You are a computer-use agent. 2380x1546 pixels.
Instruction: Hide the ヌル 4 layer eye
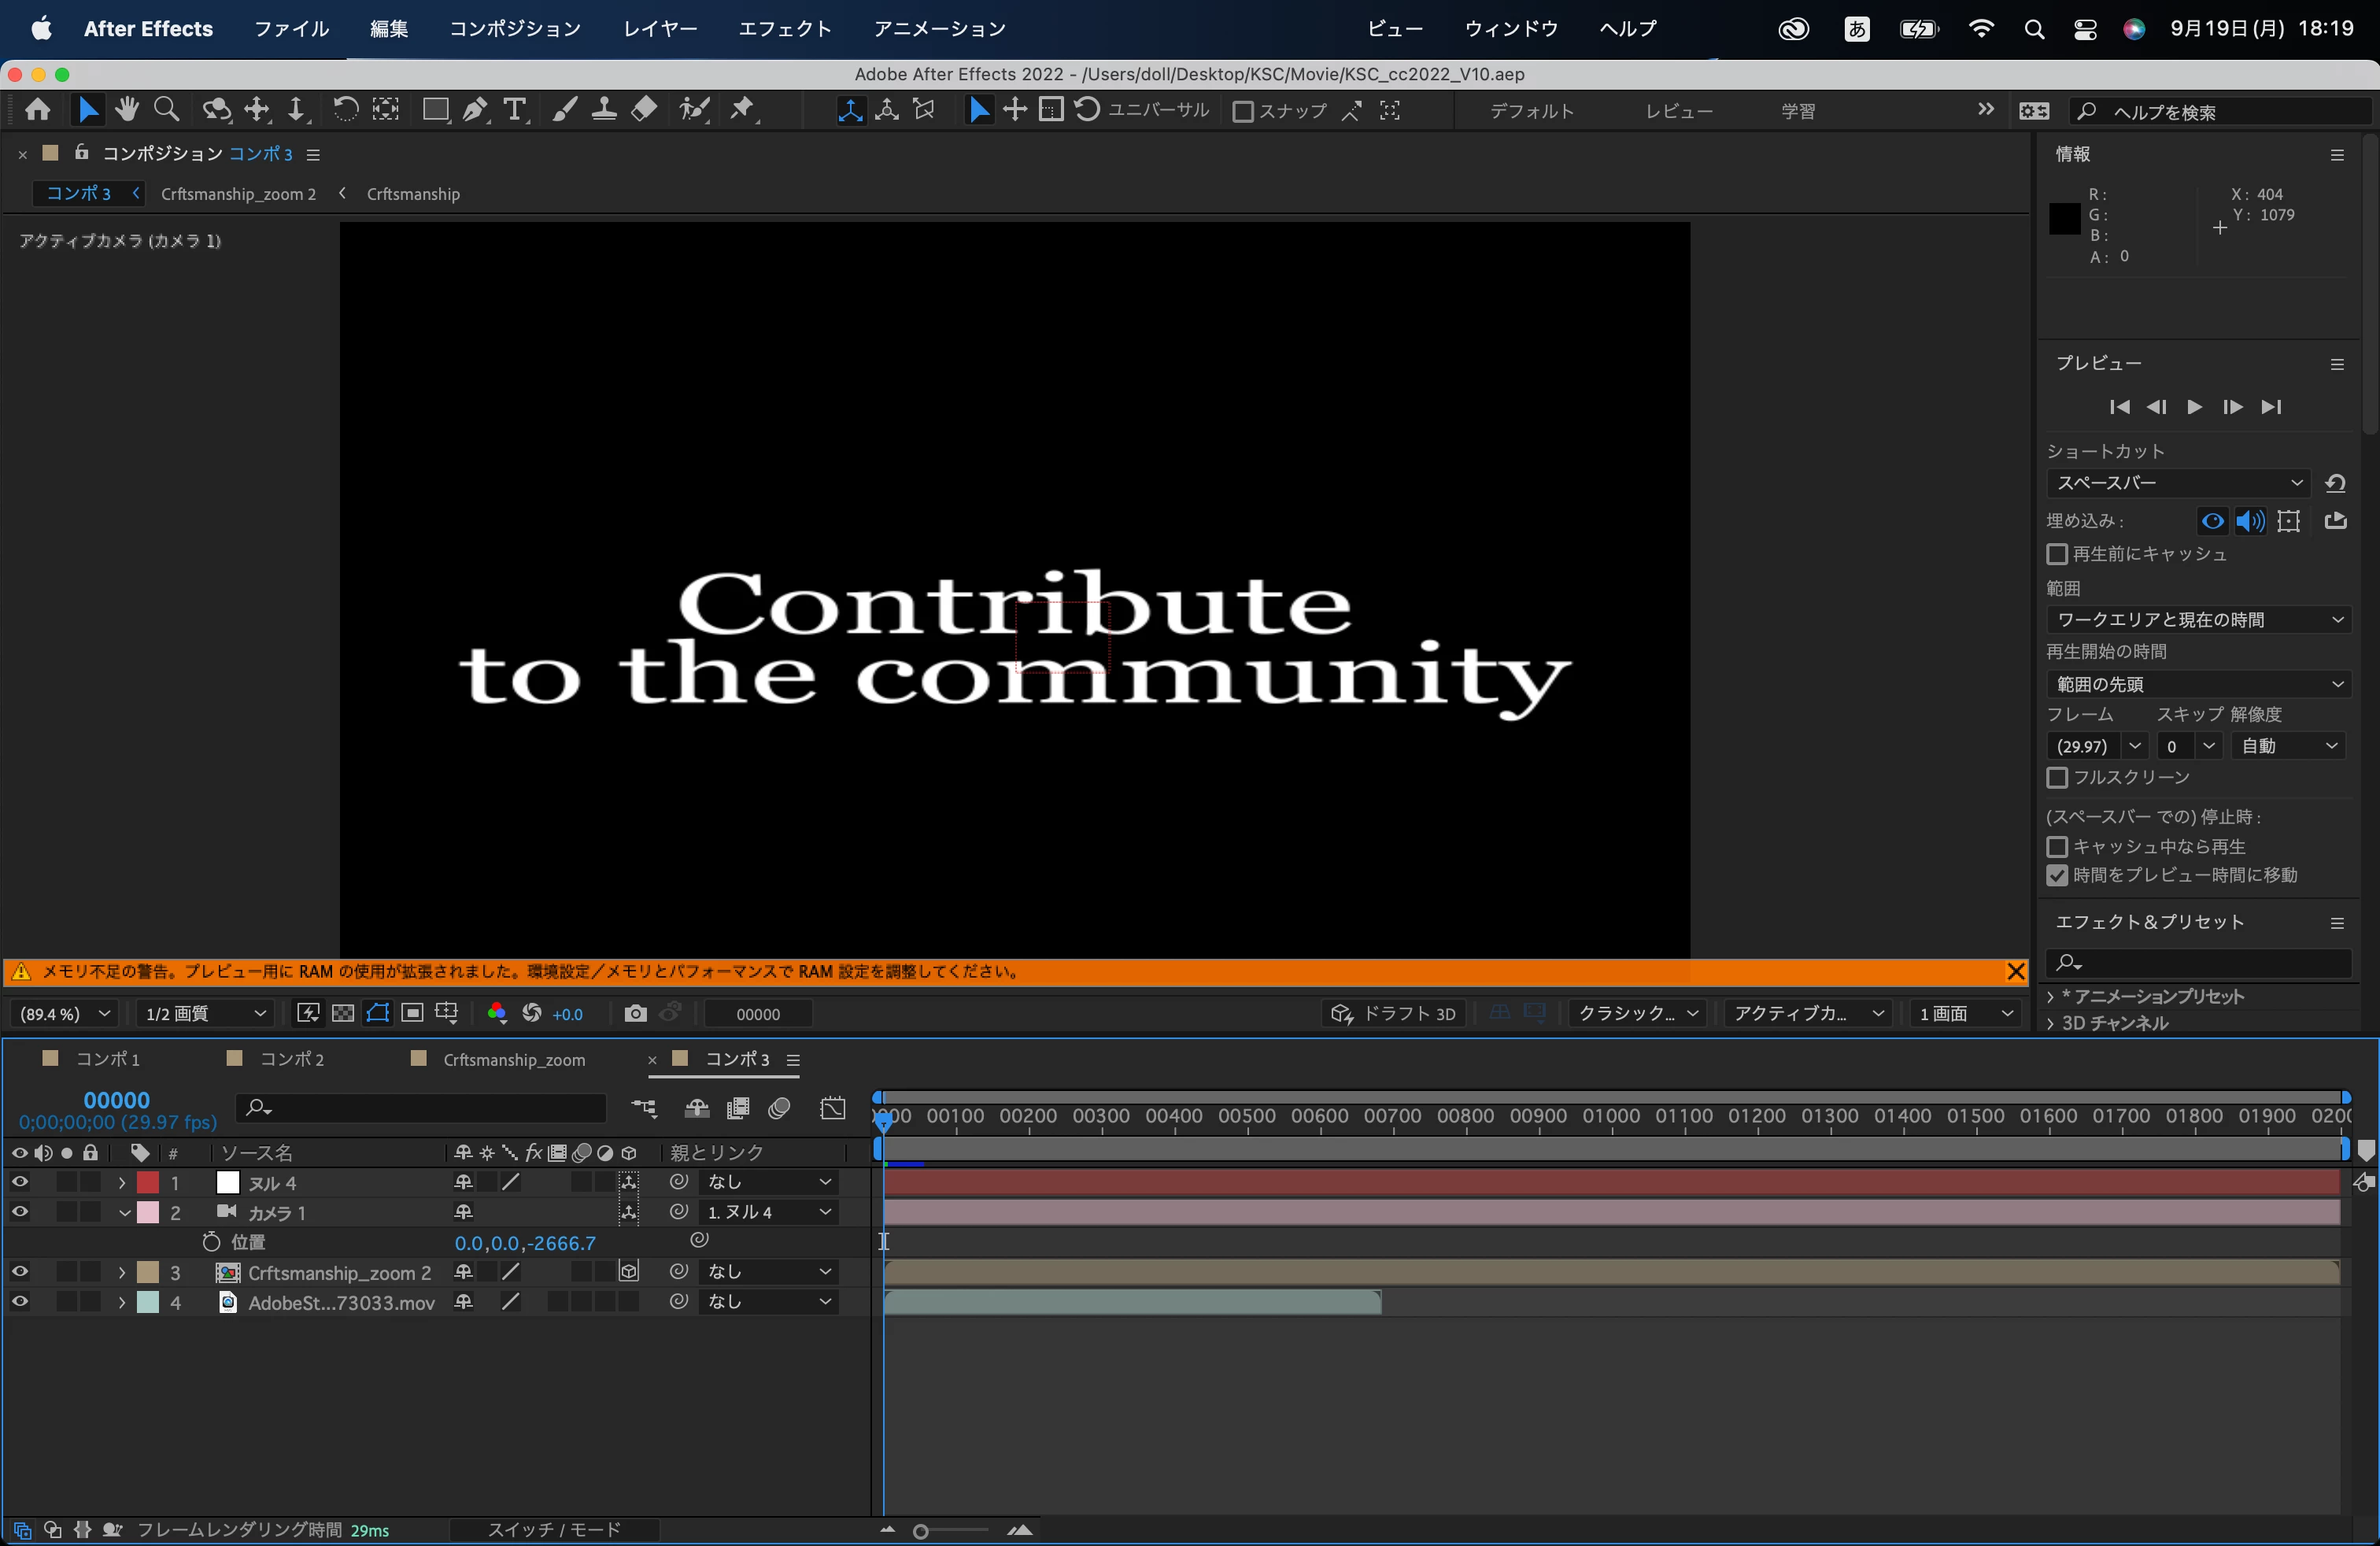click(19, 1182)
